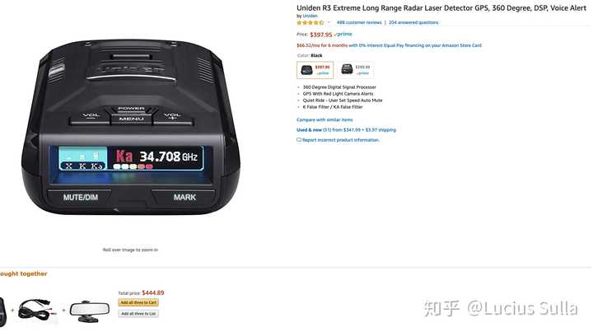Click the main radar detector product image
593x332 pixels.
pyautogui.click(x=130, y=127)
